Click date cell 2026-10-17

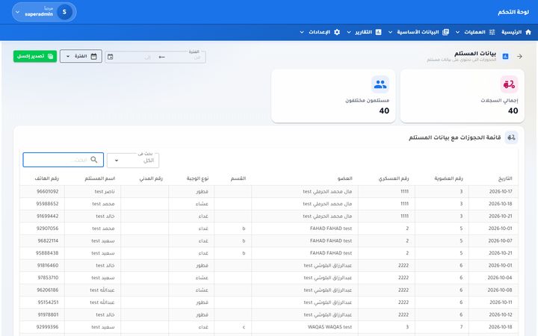click(x=500, y=191)
